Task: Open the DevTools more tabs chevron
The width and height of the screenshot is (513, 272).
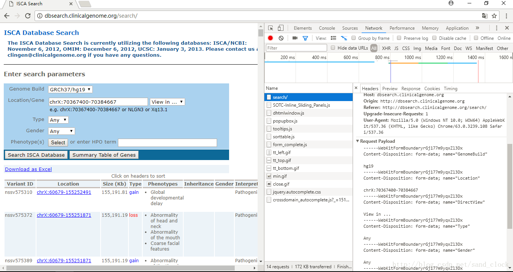Action: pyautogui.click(x=477, y=28)
